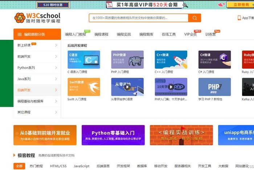Screen dimensions: 254x170
Task: Select the JavaScript filter tab
Action: coord(82,166)
